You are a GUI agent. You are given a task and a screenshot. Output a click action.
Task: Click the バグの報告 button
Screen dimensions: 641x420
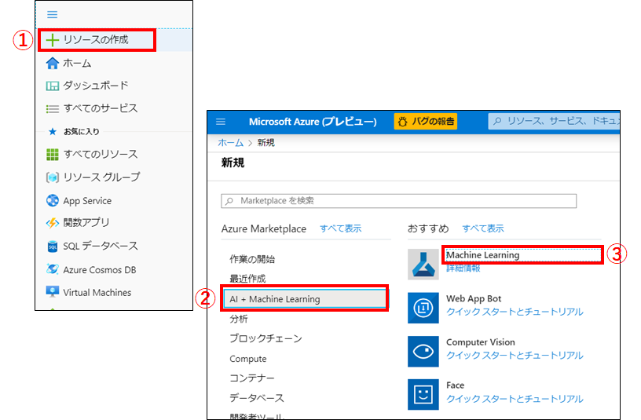[x=426, y=122]
